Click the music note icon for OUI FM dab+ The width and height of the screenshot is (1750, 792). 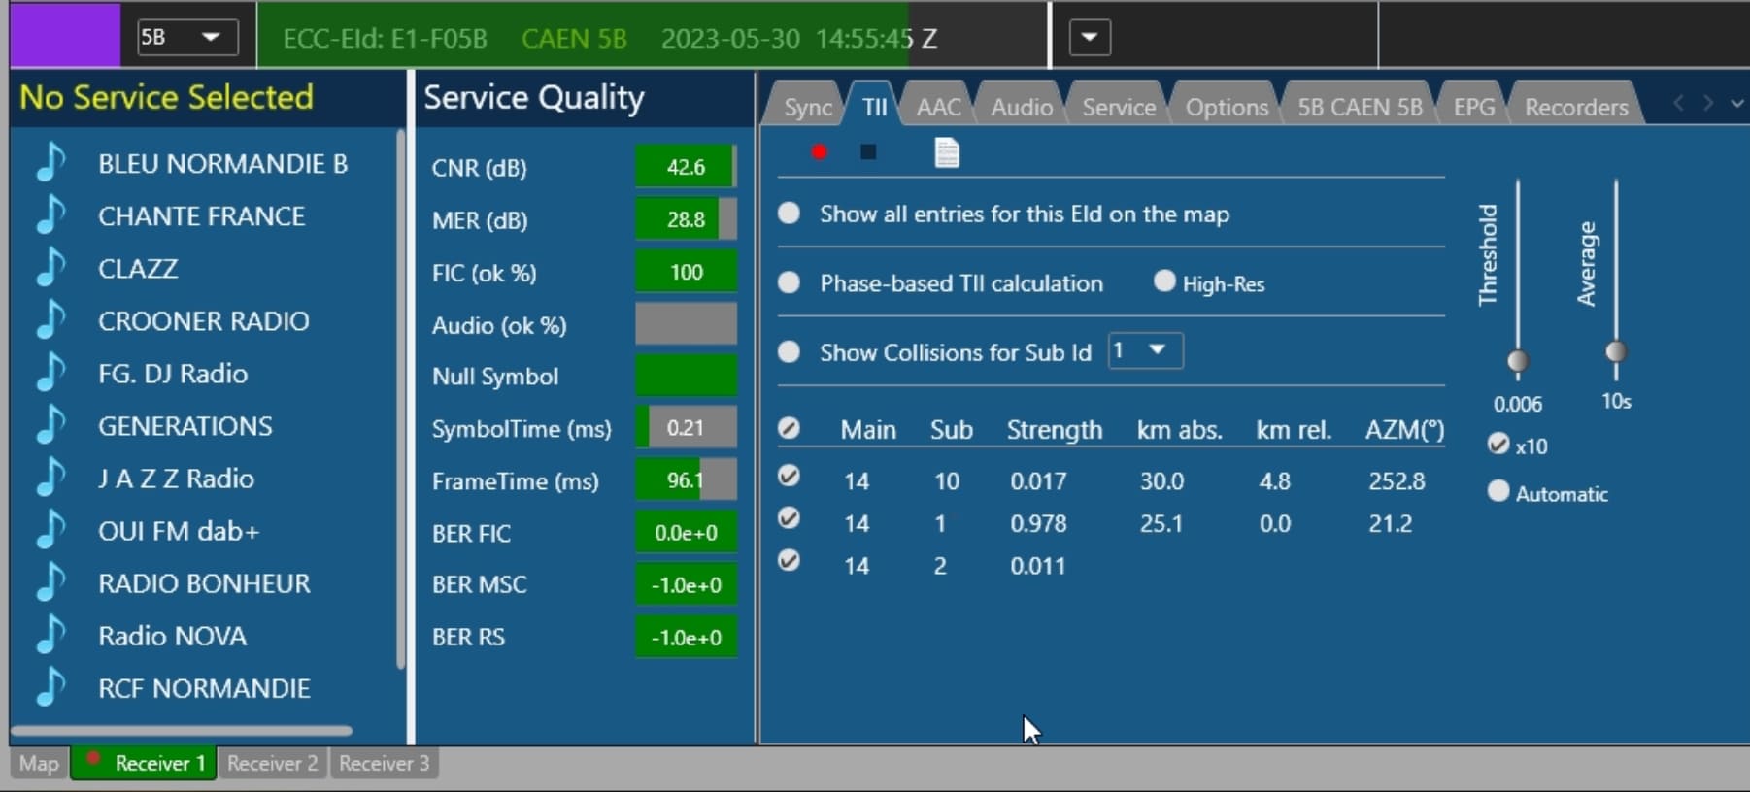(50, 530)
